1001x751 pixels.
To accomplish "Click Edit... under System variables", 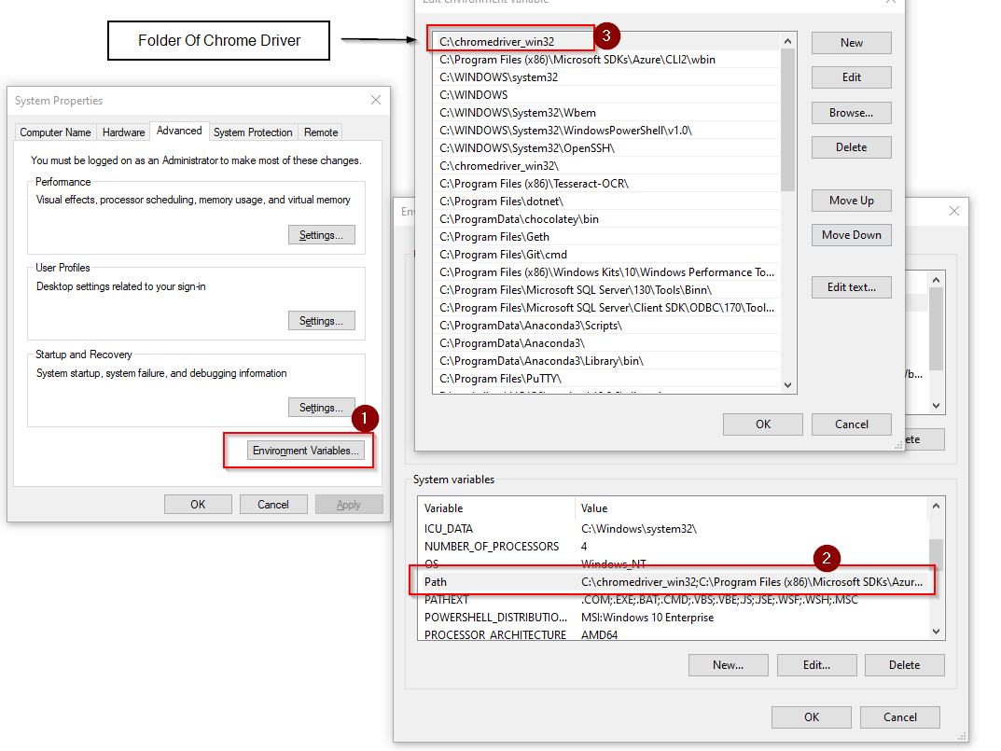I will (816, 665).
